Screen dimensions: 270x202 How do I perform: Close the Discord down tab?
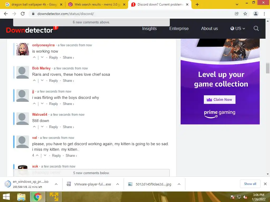[187, 5]
